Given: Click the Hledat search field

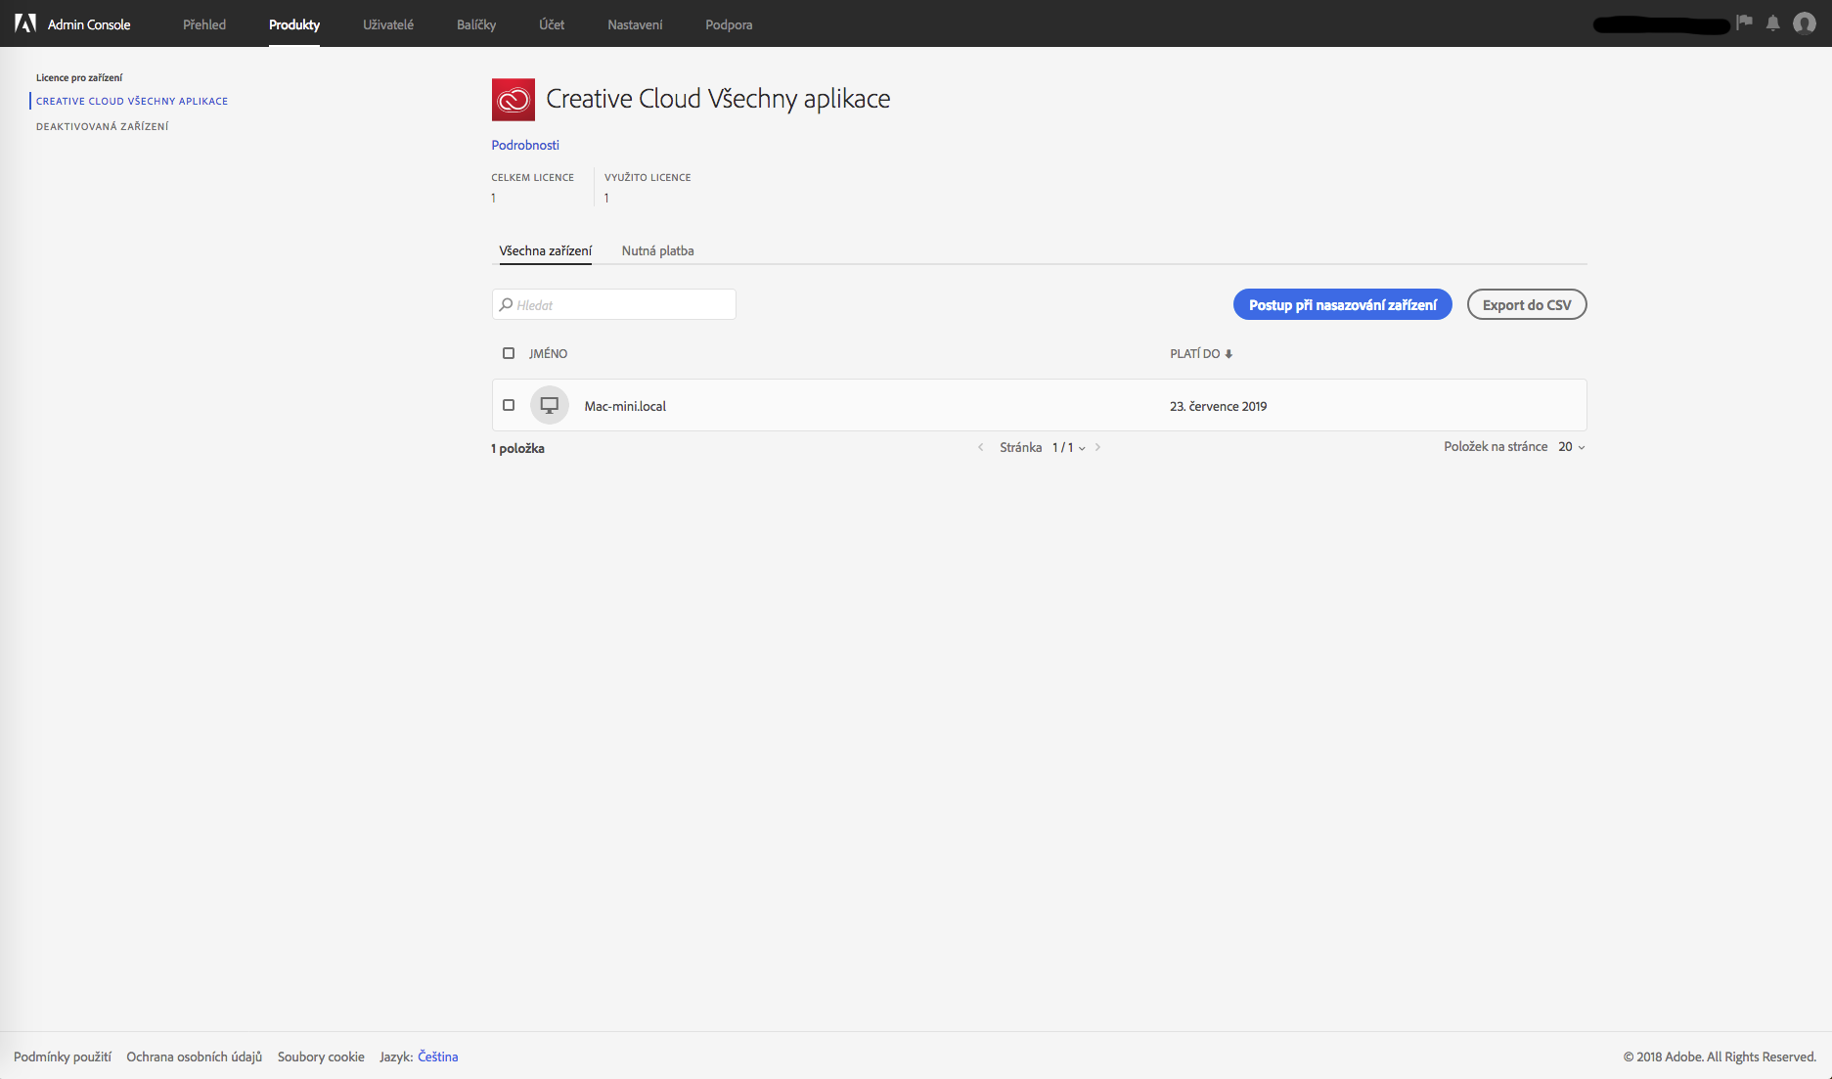Looking at the screenshot, I should (614, 304).
